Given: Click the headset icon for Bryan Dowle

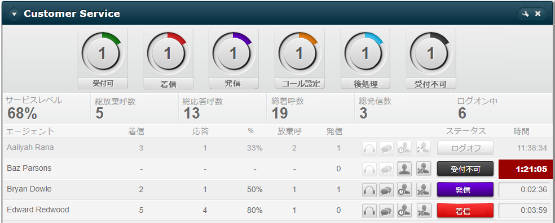Looking at the screenshot, I should pos(369,190).
